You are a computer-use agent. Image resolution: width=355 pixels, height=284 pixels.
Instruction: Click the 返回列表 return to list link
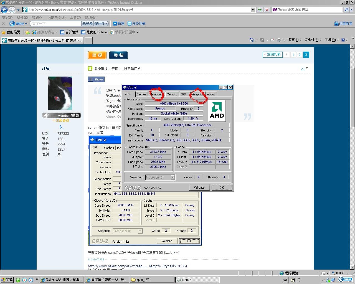click(272, 54)
